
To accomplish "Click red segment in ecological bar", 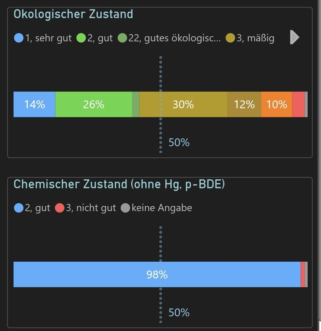I will (298, 105).
